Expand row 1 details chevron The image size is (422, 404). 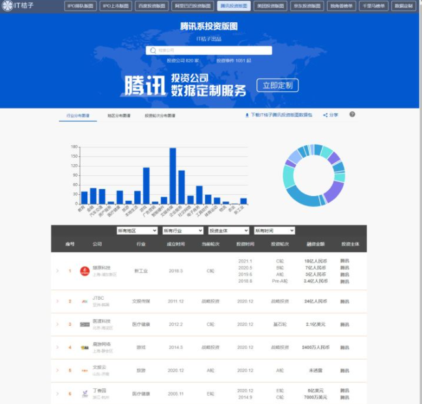(x=57, y=270)
